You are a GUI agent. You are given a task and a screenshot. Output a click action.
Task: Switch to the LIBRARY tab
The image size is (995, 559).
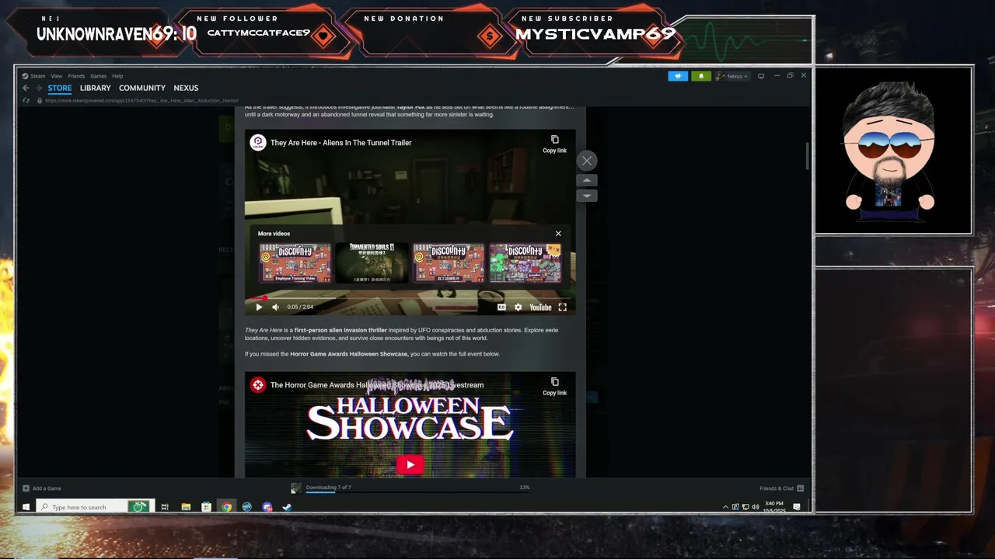(95, 88)
